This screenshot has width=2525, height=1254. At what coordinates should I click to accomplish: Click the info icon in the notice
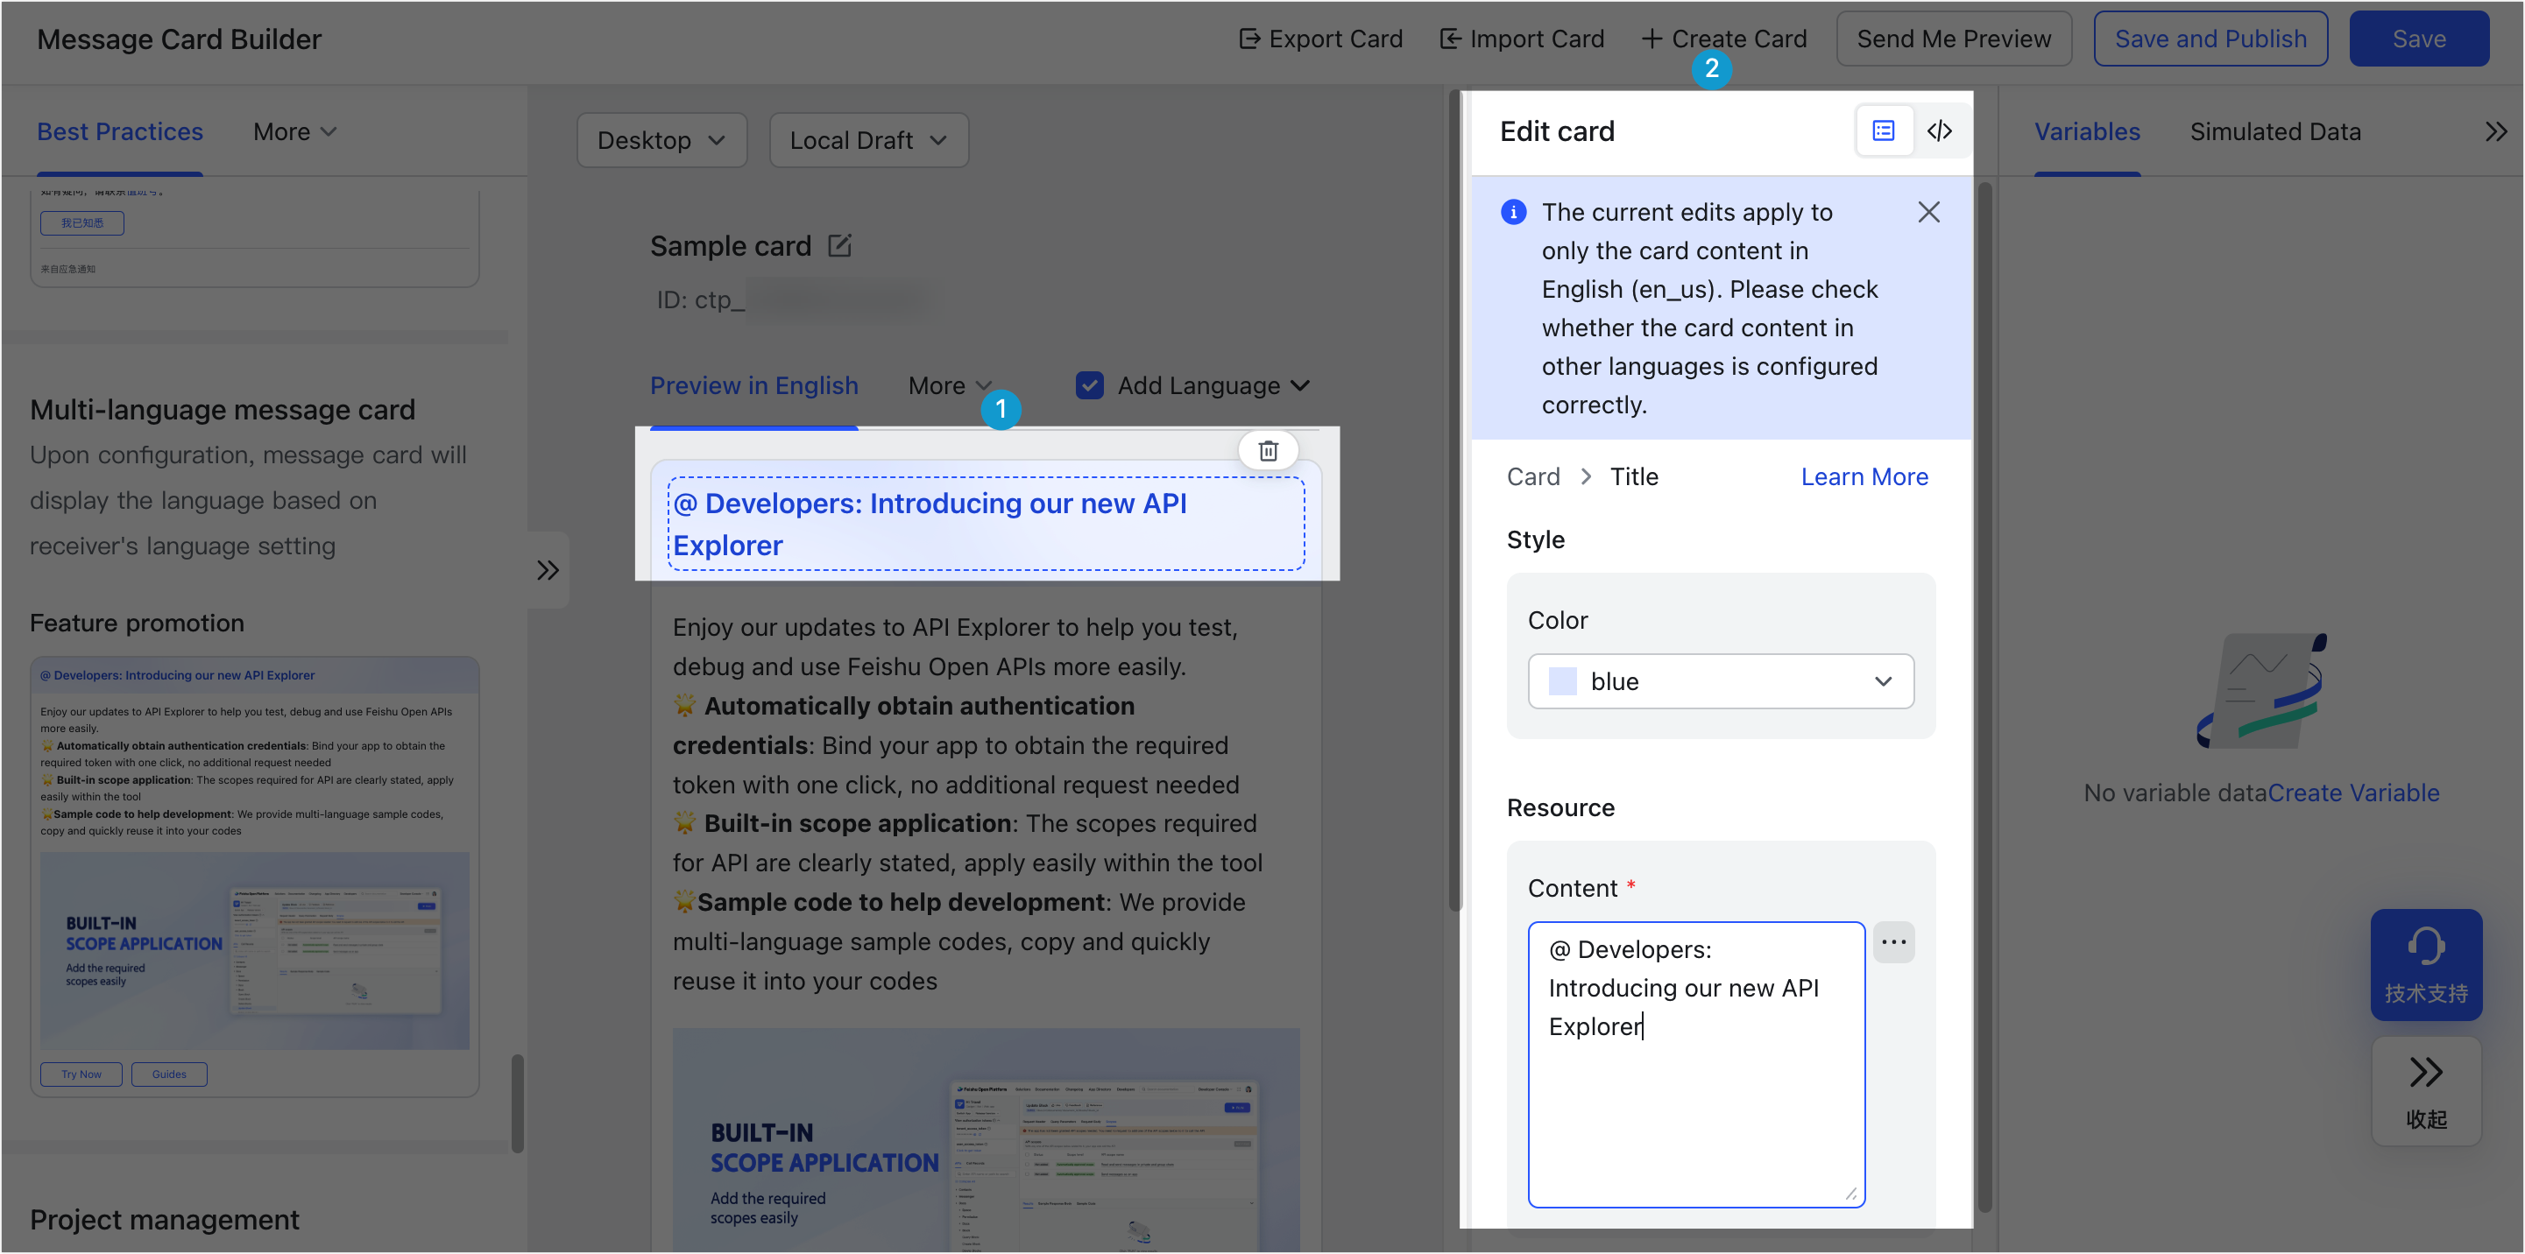point(1512,212)
